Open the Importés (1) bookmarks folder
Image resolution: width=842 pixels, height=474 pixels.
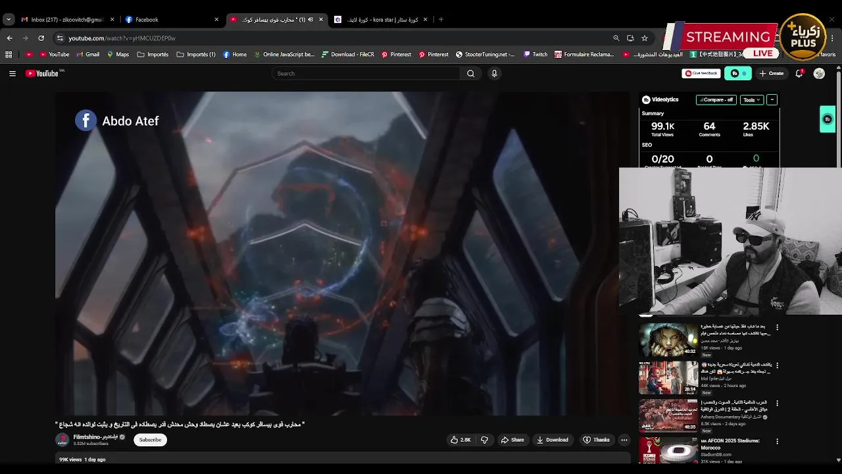tap(196, 55)
